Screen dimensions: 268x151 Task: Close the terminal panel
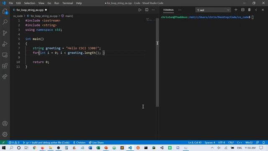(x=263, y=10)
